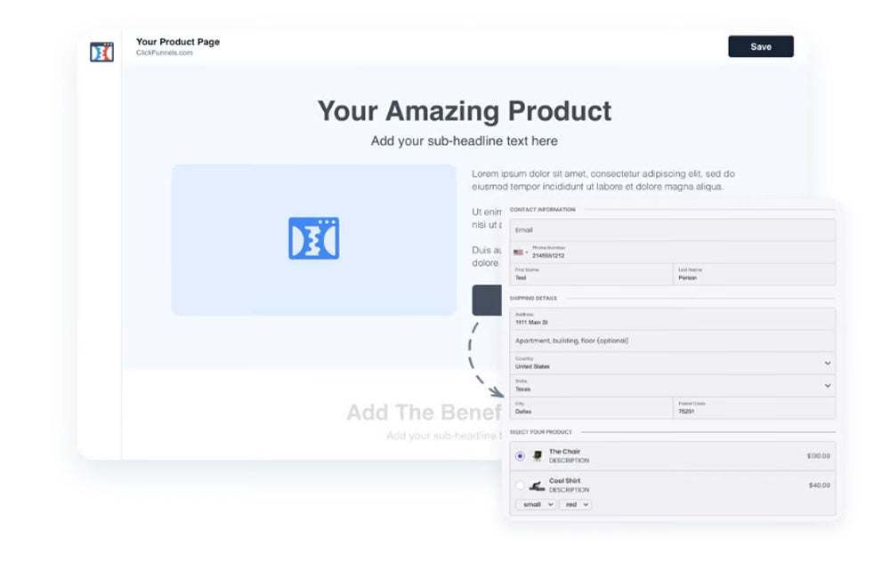
Task: Click the ClickFunnels logo in the sidebar
Action: tap(101, 52)
